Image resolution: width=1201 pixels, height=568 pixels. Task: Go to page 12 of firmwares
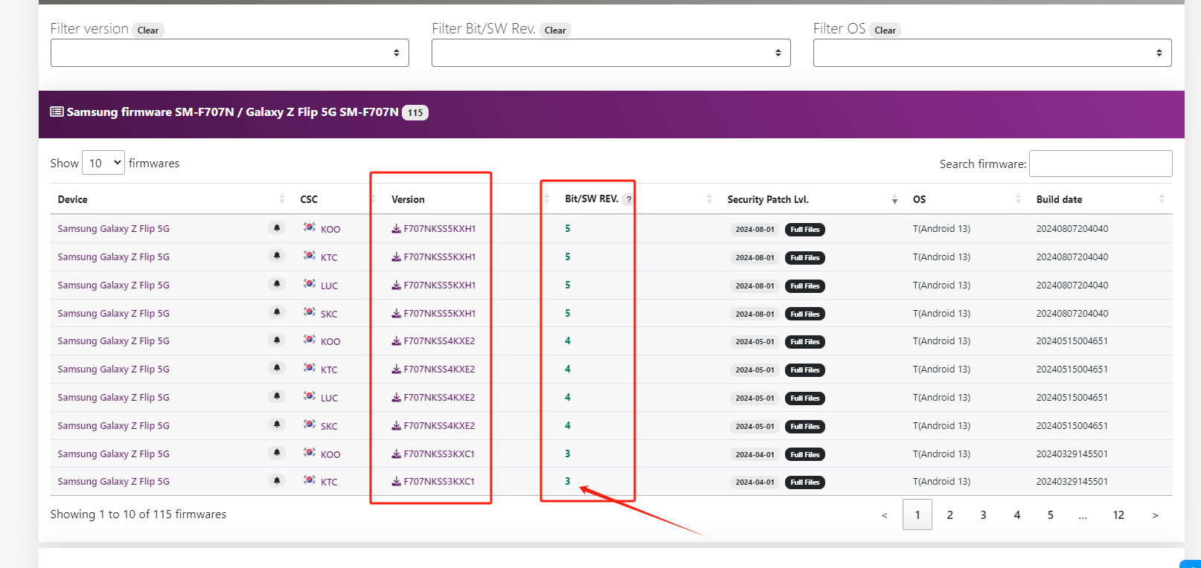(x=1118, y=514)
